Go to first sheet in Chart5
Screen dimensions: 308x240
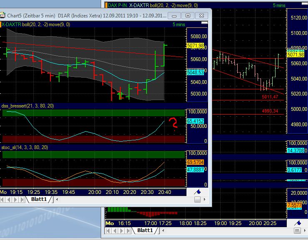[x=2, y=200]
